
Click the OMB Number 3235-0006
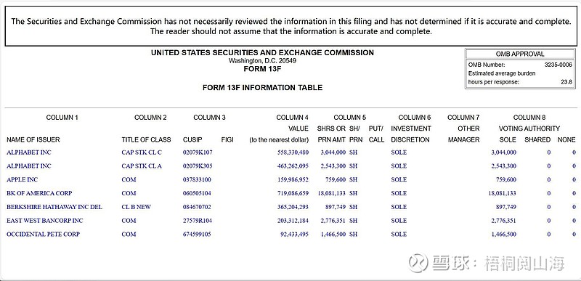point(558,65)
